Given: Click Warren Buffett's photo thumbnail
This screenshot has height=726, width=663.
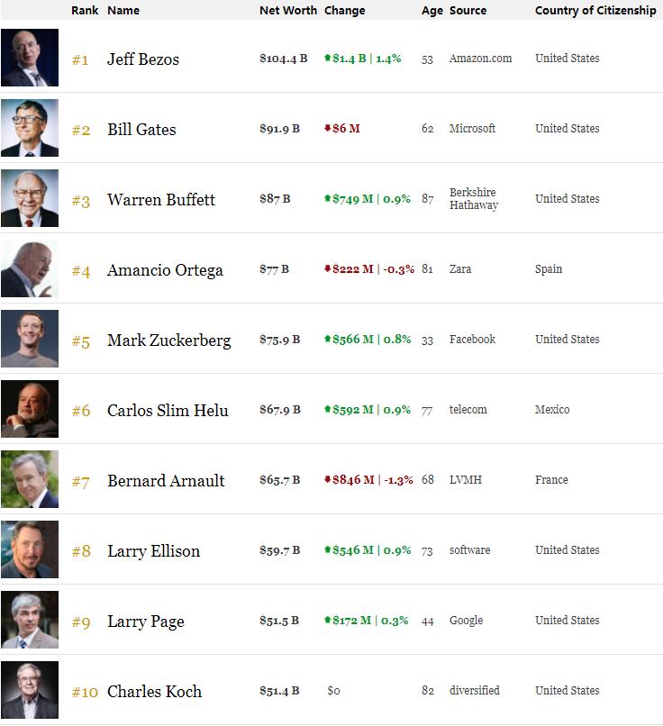Looking at the screenshot, I should pos(30,198).
